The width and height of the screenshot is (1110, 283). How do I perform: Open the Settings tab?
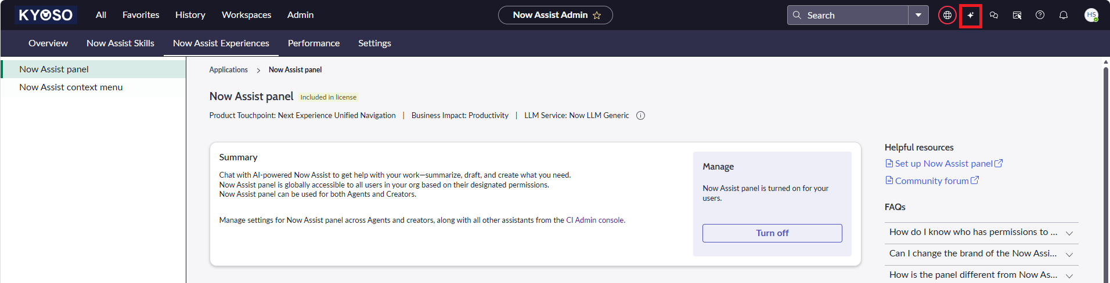(374, 43)
